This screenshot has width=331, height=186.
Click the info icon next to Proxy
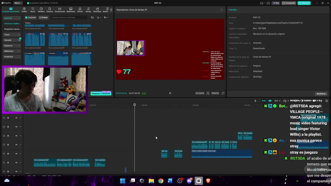pos(236,49)
